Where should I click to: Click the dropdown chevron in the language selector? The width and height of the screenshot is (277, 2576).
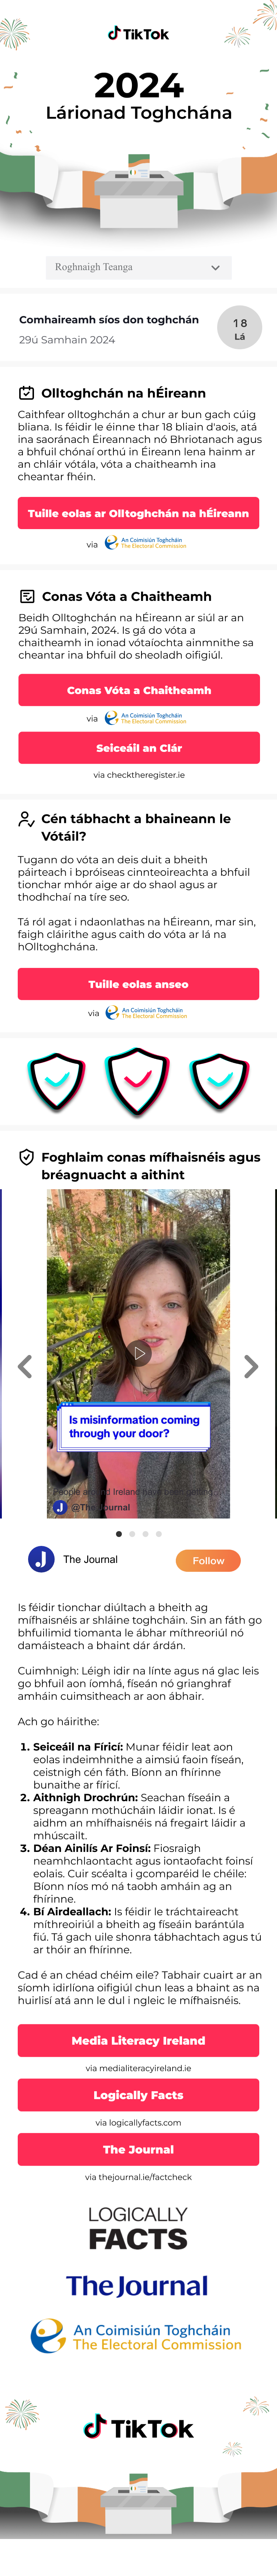215,267
